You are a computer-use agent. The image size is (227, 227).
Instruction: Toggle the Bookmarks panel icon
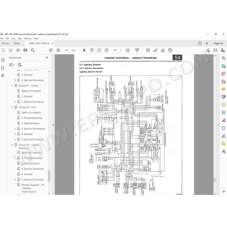tap(3, 67)
